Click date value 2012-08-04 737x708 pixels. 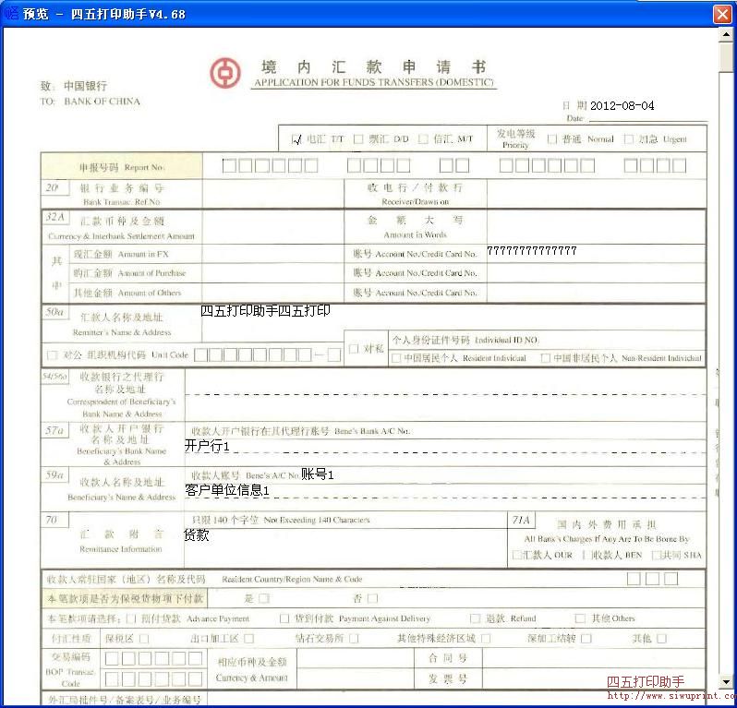click(622, 106)
